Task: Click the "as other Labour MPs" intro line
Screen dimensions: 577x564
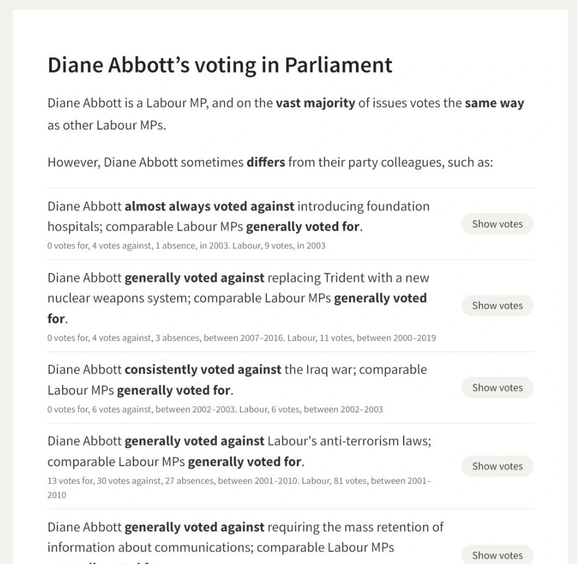Action: pyautogui.click(x=106, y=125)
